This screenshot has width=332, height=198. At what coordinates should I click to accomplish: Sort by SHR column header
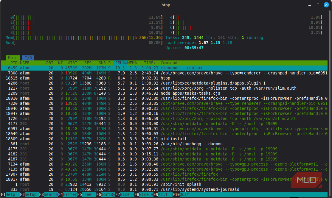tap(102, 63)
